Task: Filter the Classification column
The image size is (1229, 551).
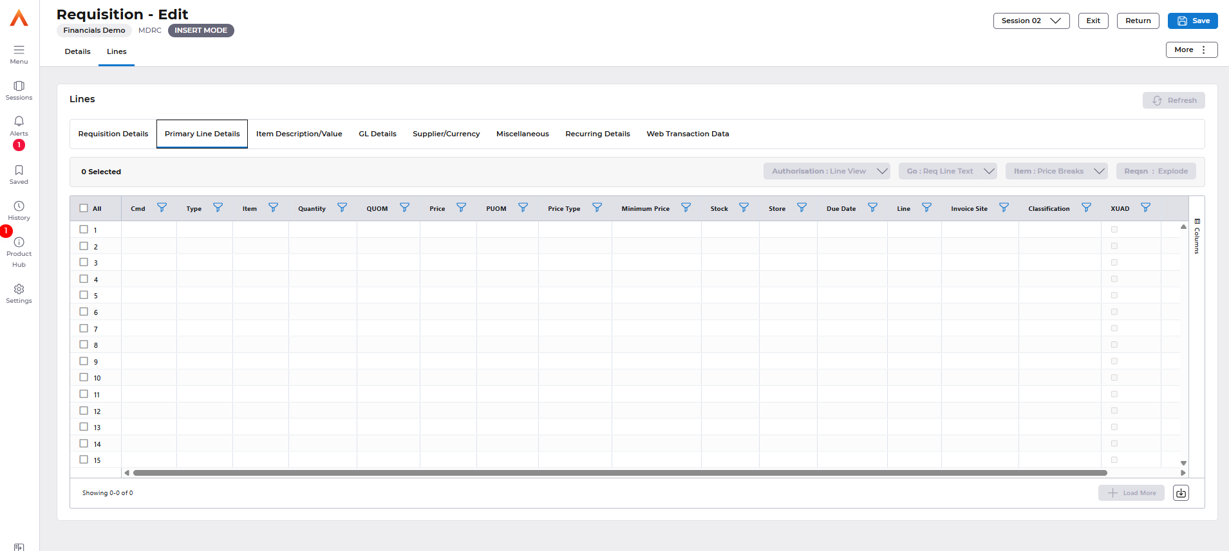Action: (x=1087, y=208)
